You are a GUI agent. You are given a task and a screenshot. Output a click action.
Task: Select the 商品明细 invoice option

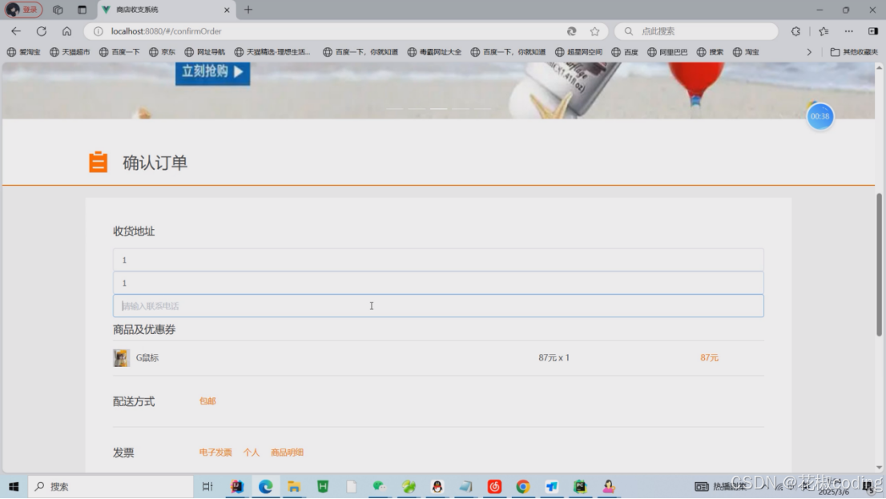tap(287, 452)
